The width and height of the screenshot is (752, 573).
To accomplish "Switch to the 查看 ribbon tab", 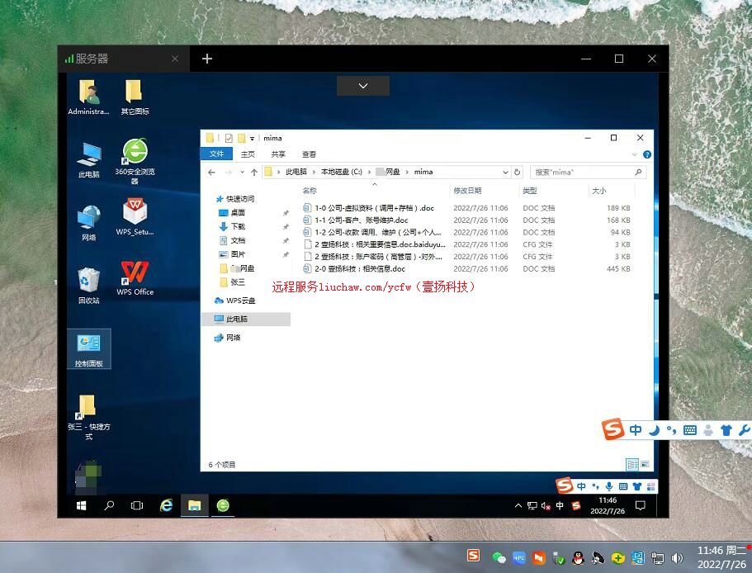I will tap(309, 154).
